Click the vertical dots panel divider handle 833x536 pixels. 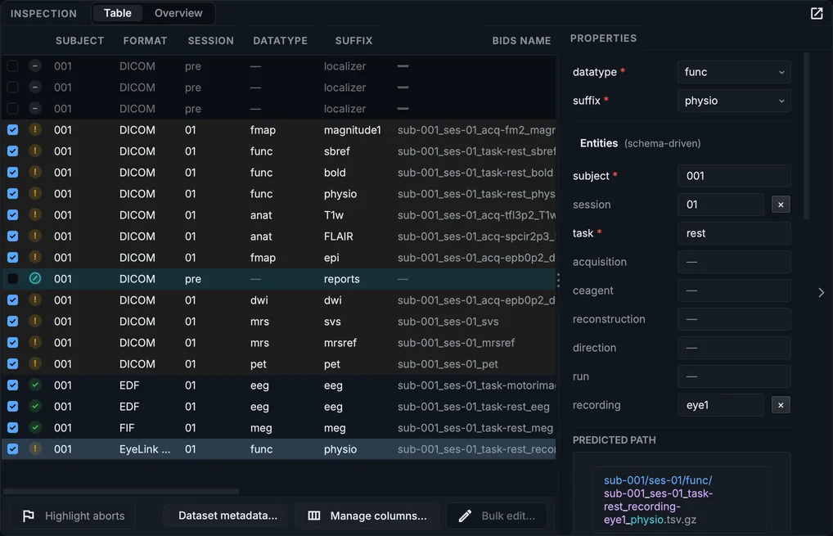558,280
